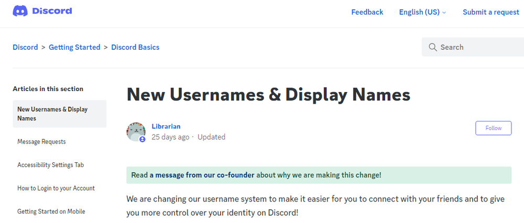Click Submit a request

(x=490, y=12)
